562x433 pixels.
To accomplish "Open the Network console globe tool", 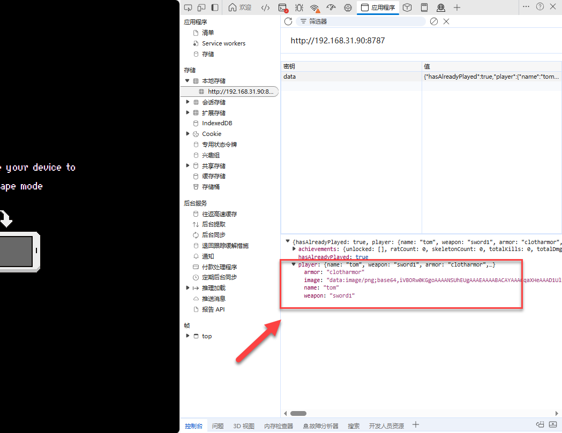I will (440, 7).
